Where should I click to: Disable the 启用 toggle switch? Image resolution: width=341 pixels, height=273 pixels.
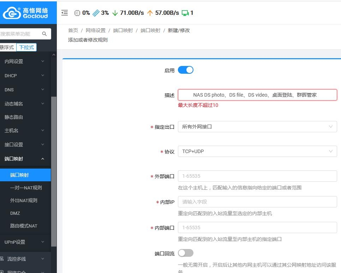pyautogui.click(x=185, y=70)
